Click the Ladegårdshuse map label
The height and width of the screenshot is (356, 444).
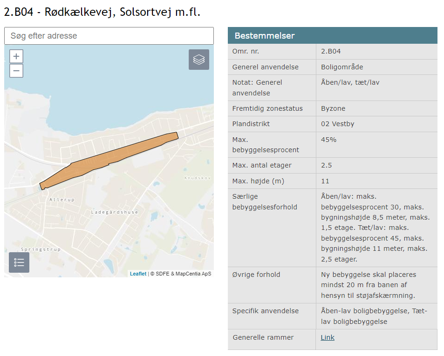pyautogui.click(x=114, y=212)
